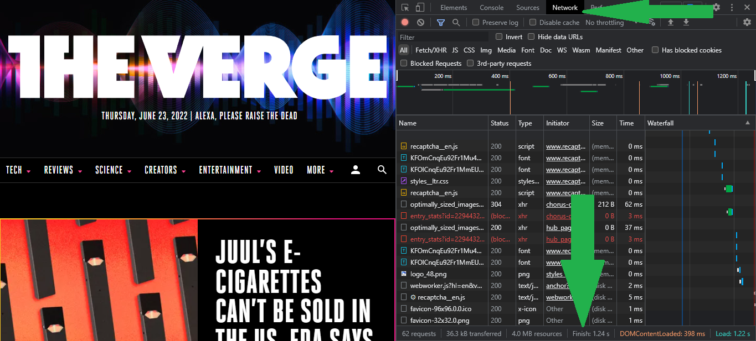Expand the Entertainment navigation menu
Viewport: 756px width, 341px height.
coord(230,170)
